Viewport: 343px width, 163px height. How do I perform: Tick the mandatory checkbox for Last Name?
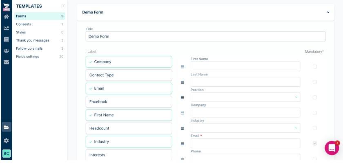tap(314, 82)
